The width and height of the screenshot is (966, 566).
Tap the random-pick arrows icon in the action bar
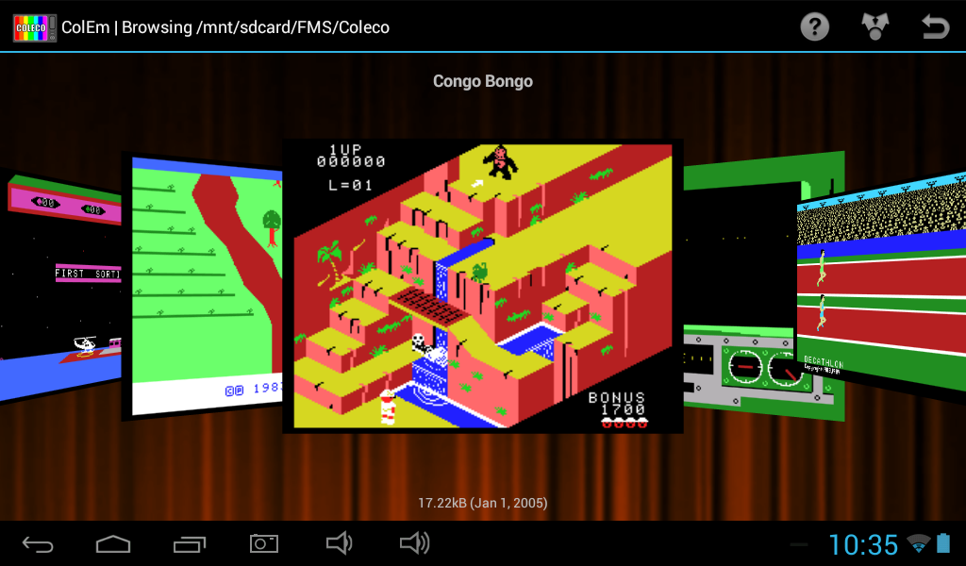click(x=874, y=26)
